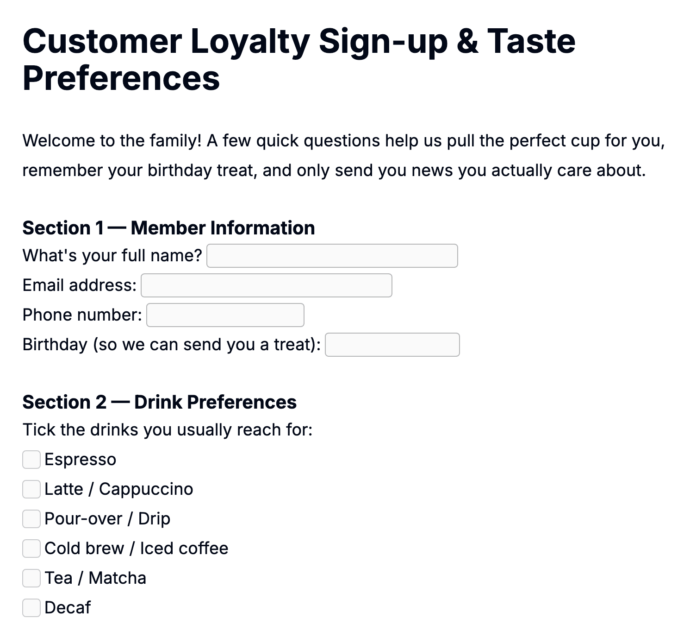Mark the Decaf checkbox
Viewport: 696px width, 631px height.
tap(31, 608)
